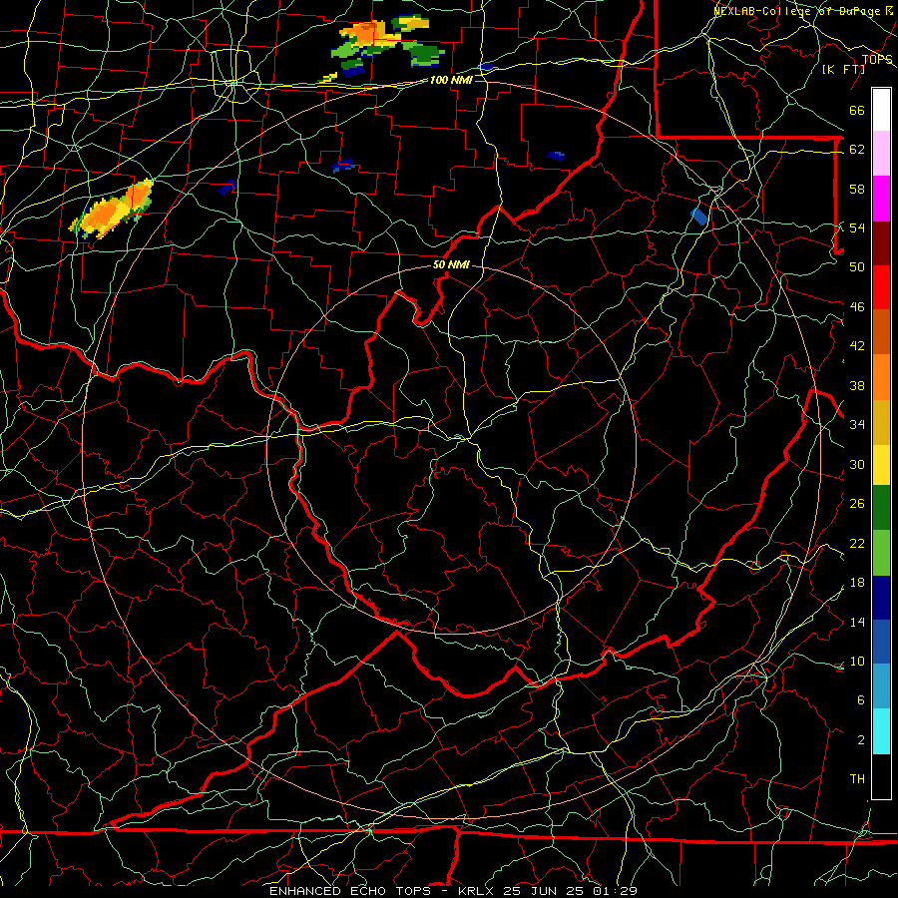The width and height of the screenshot is (898, 898).
Task: Select the cyan 2 kft legend swatch
Action: coord(881,731)
